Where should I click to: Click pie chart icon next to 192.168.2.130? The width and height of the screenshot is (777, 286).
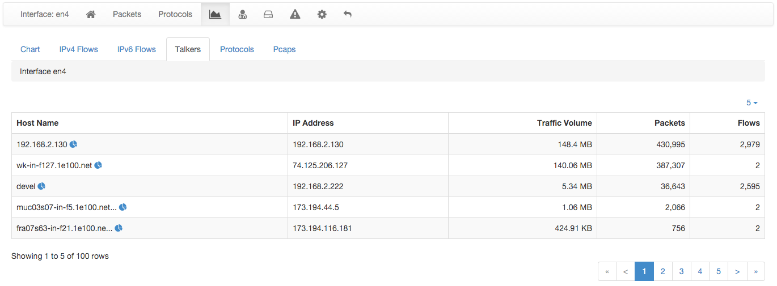[74, 144]
